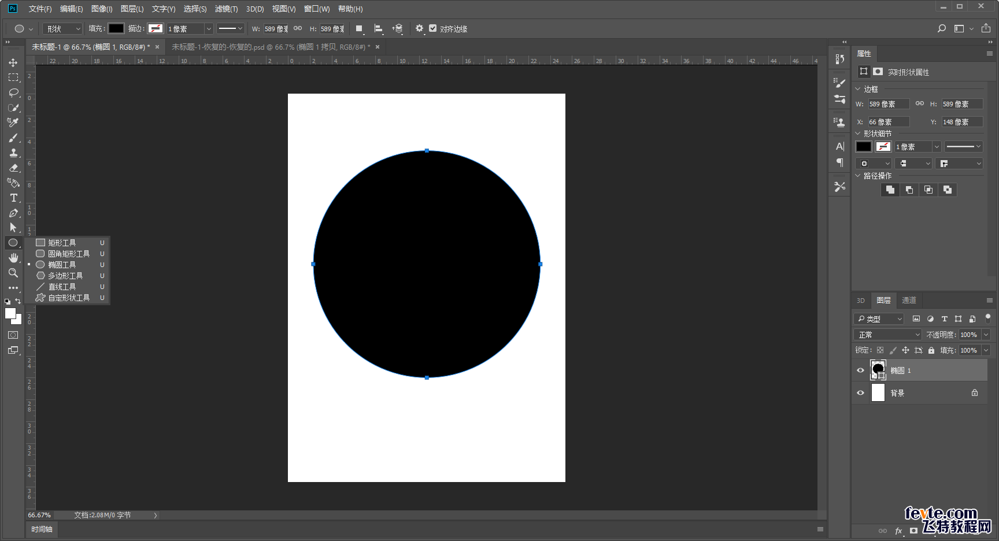The height and width of the screenshot is (541, 999).
Task: Click the stroke swatch in options bar
Action: coord(155,28)
